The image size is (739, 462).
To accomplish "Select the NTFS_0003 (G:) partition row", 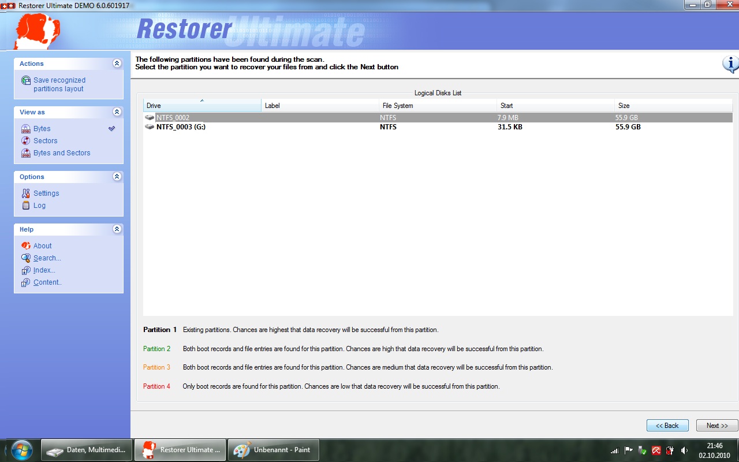I will pyautogui.click(x=438, y=126).
